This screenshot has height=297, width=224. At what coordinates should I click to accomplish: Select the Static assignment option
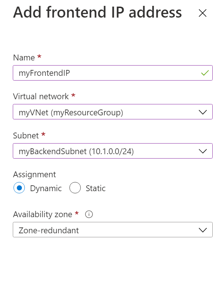tap(75, 188)
